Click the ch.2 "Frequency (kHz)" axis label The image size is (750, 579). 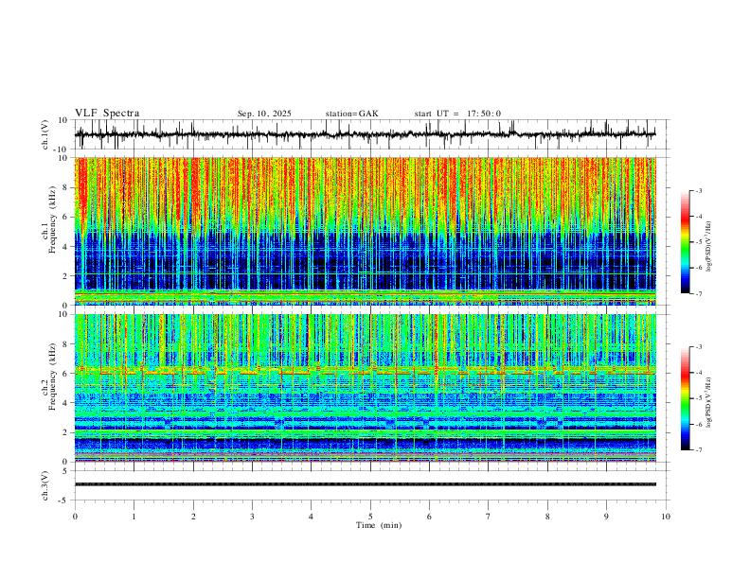pyautogui.click(x=52, y=377)
